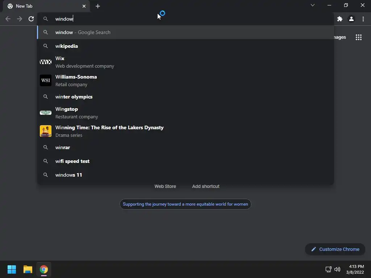This screenshot has height=278, width=371.
Task: Expand the tab search chevron
Action: (313, 5)
